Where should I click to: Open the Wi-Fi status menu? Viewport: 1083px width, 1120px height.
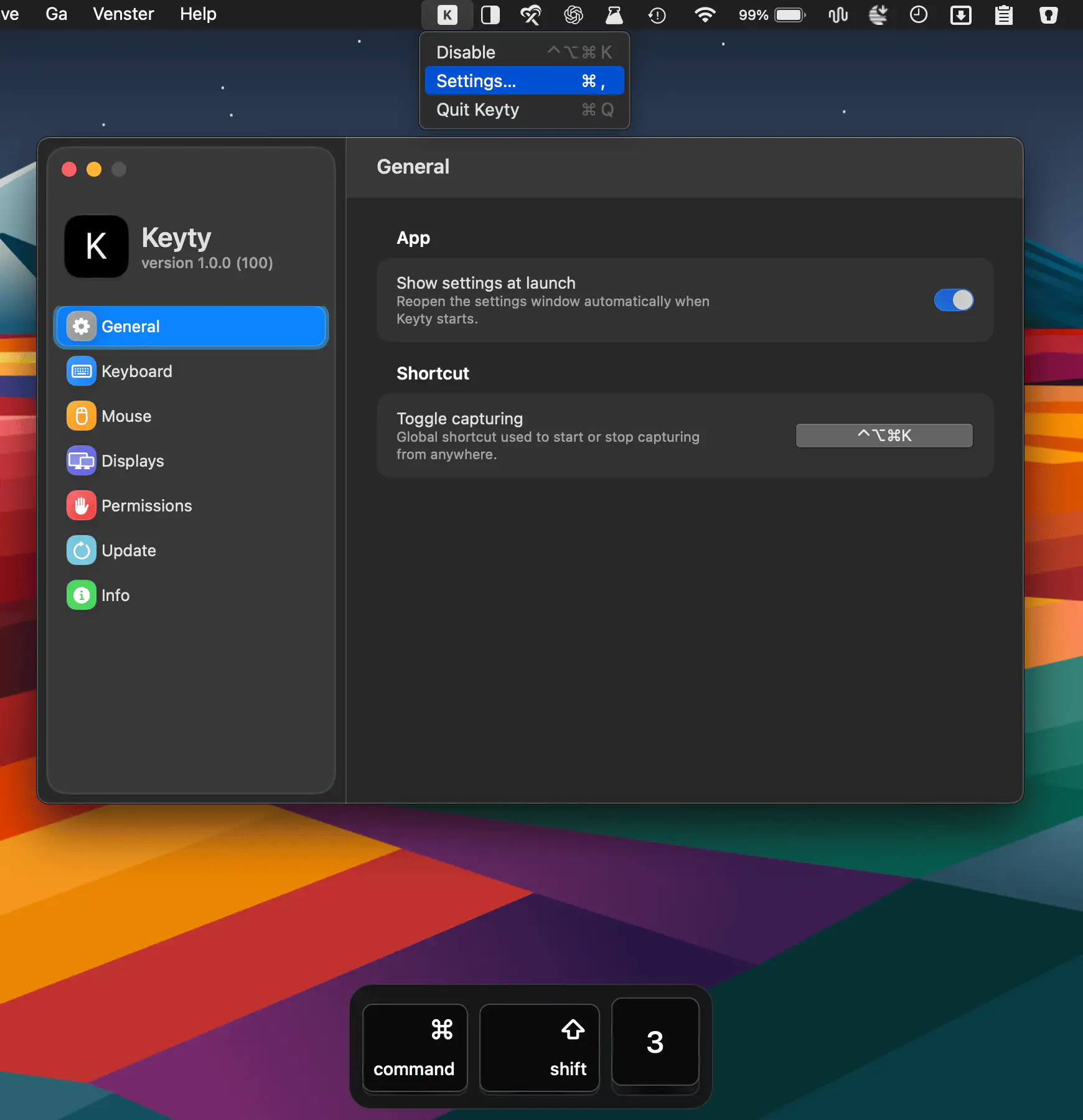pos(705,15)
